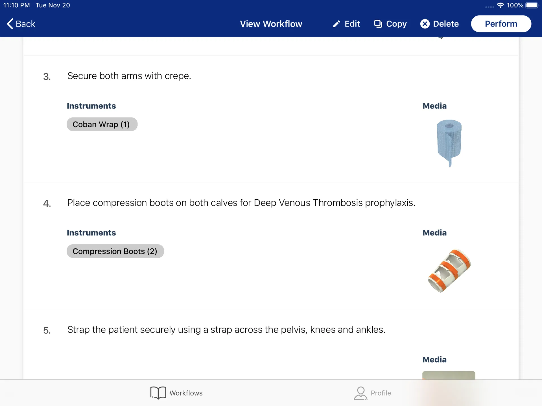Click the Edit pencil icon

point(336,24)
